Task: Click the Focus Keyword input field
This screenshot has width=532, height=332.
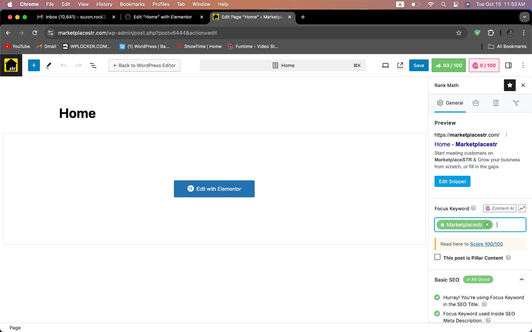Action: pos(510,225)
